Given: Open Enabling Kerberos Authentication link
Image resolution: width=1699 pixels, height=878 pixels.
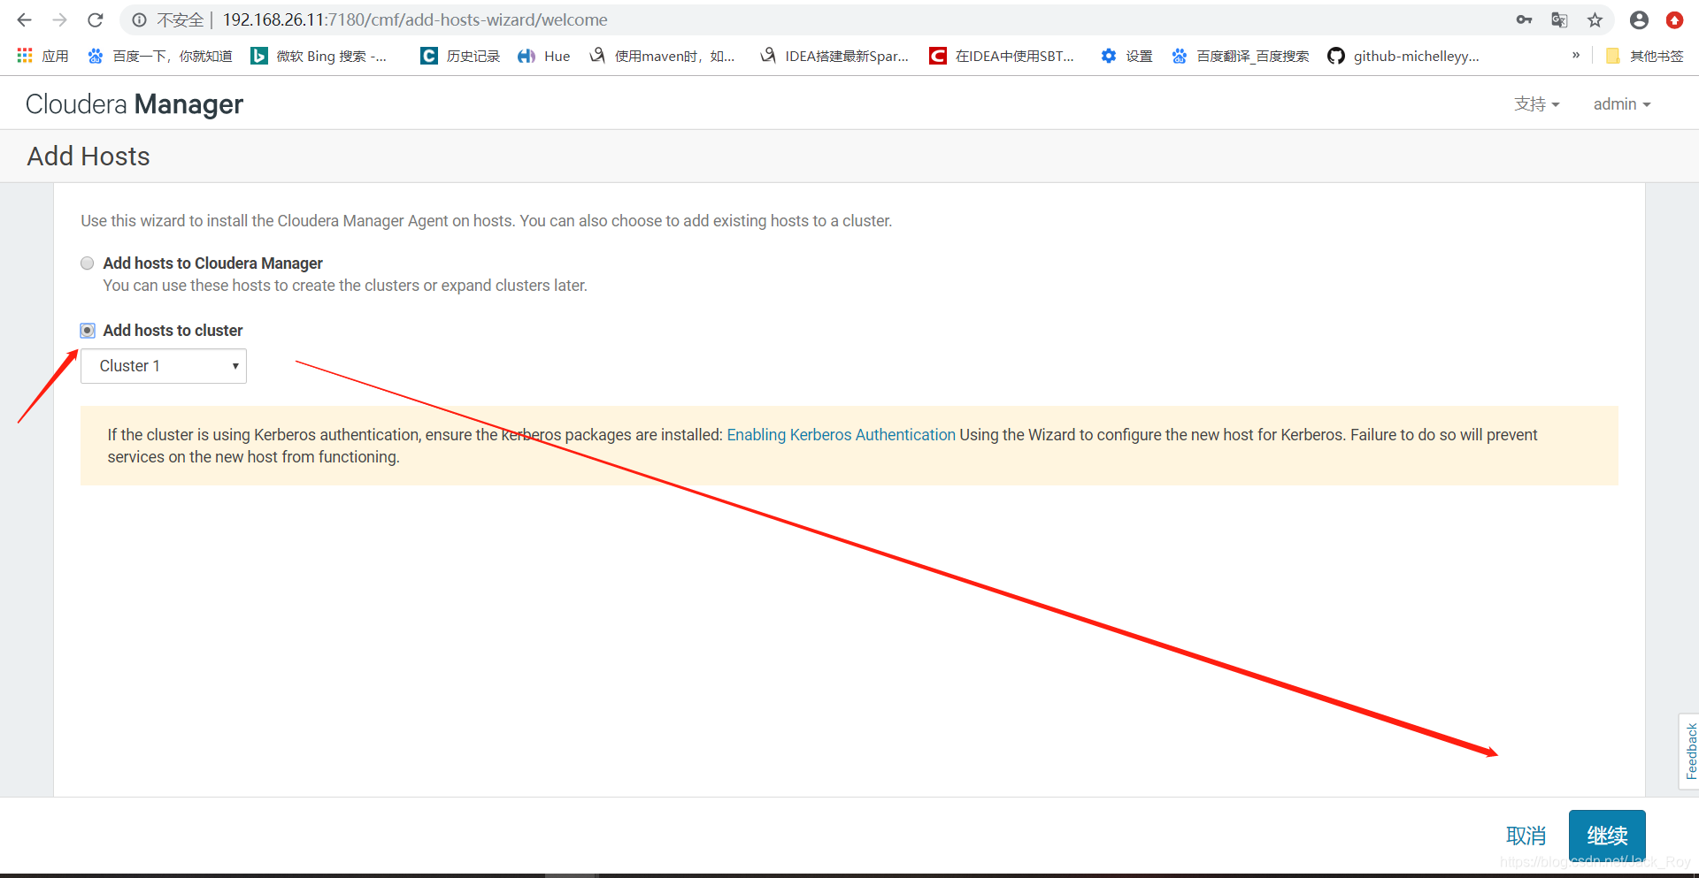Looking at the screenshot, I should pos(841,434).
